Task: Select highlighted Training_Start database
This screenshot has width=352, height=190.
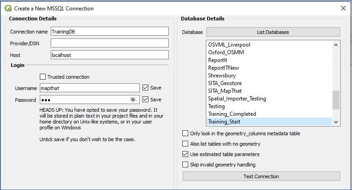Action: coord(269,122)
